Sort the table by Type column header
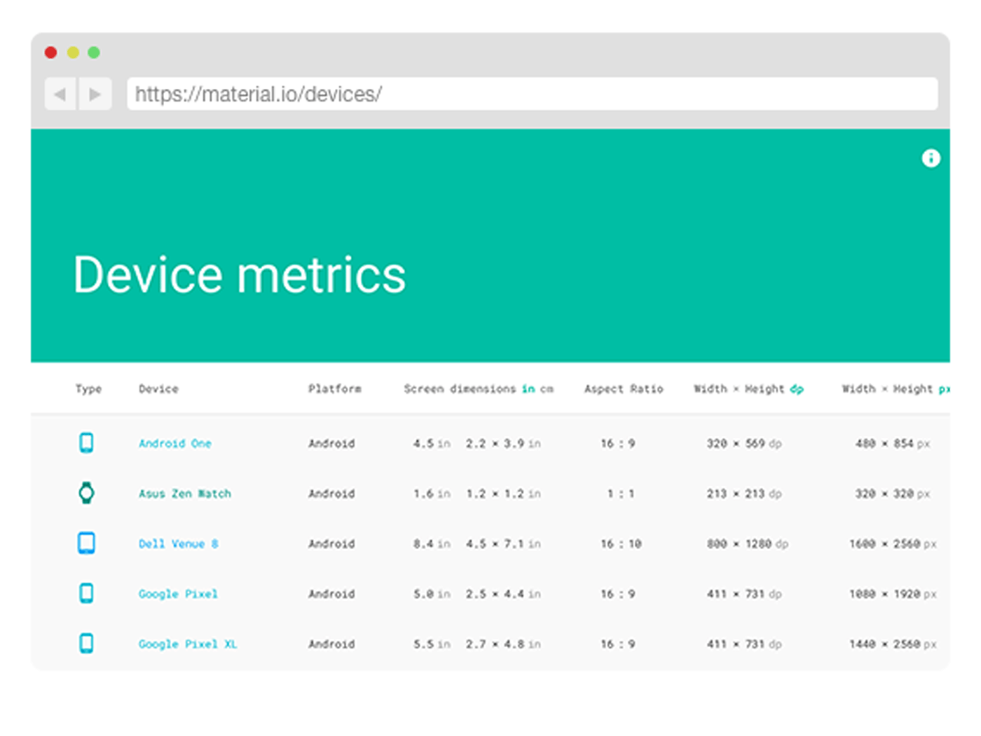Image resolution: width=981 pixels, height=736 pixels. tap(89, 389)
